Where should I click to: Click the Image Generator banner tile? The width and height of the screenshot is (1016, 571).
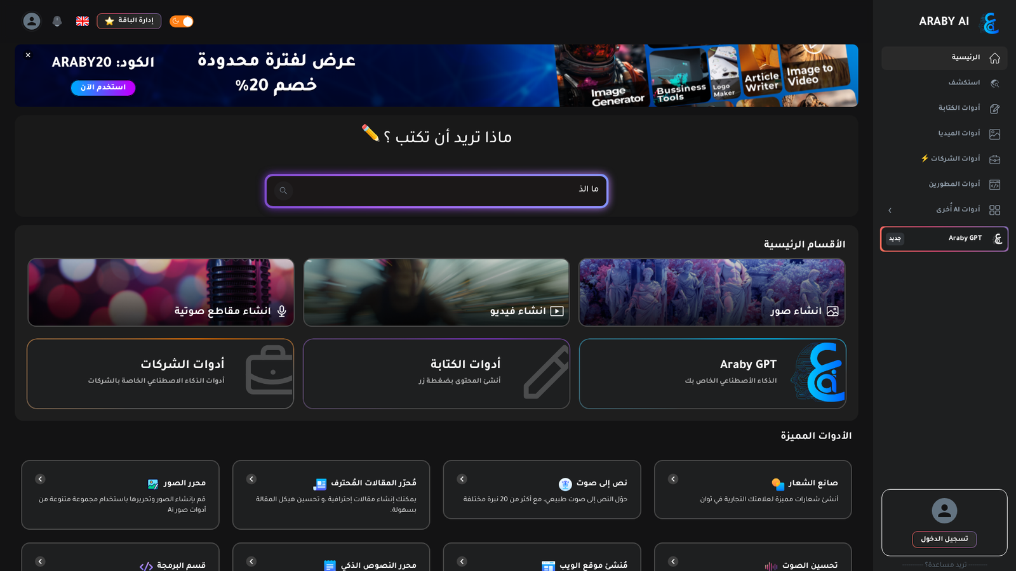tap(601, 75)
